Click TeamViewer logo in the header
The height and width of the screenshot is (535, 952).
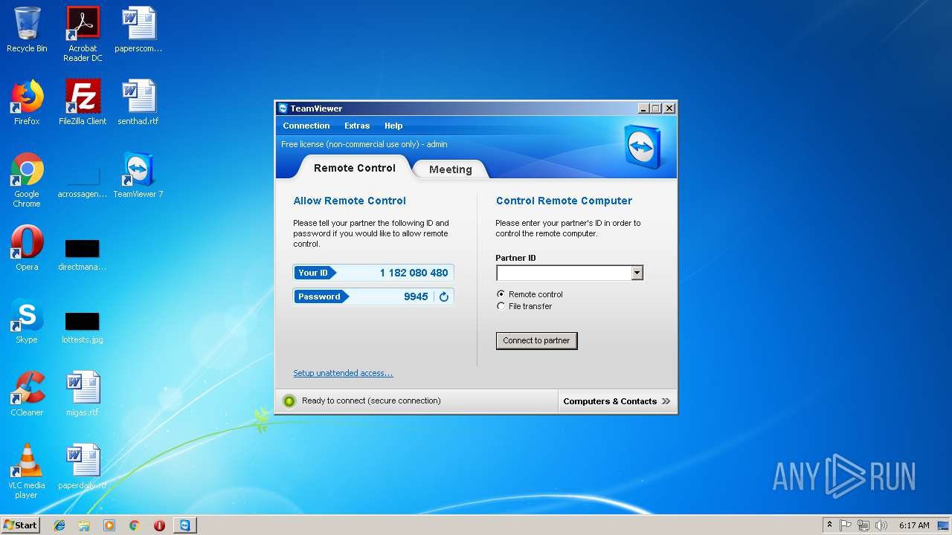(643, 146)
